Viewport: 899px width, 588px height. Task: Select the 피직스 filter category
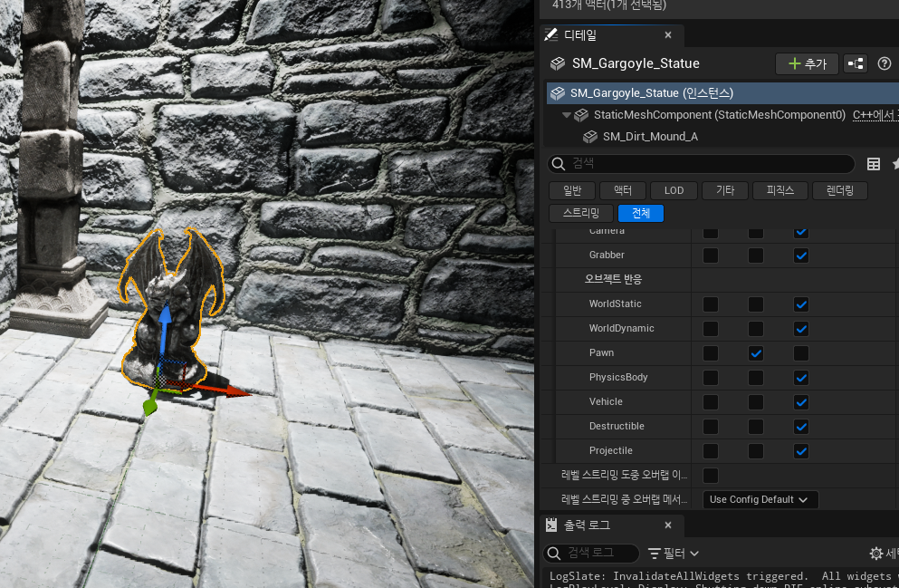click(779, 190)
